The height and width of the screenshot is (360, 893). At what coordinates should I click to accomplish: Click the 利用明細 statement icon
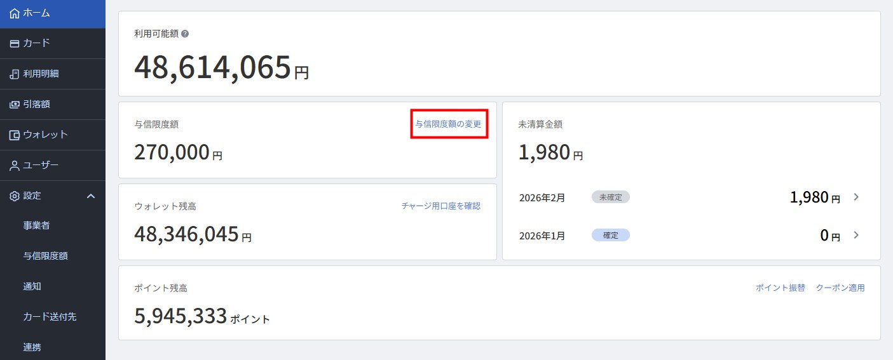15,74
